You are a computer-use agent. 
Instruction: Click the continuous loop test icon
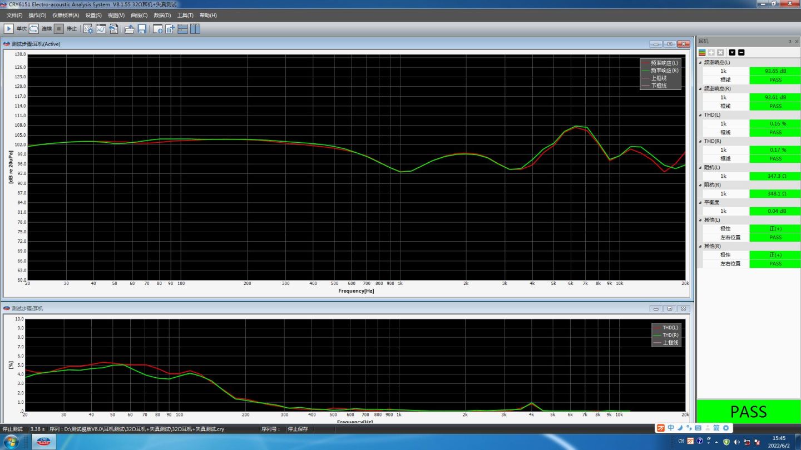tap(34, 29)
